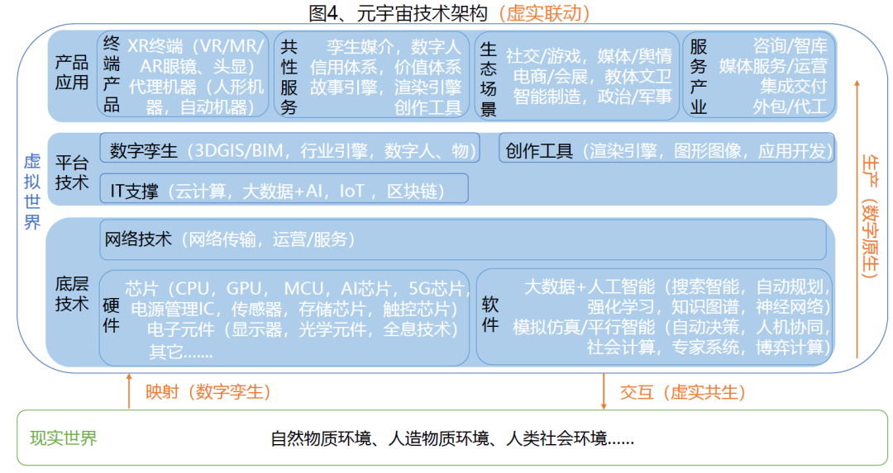Click the IT支撑 (云计算) box

[x=284, y=191]
